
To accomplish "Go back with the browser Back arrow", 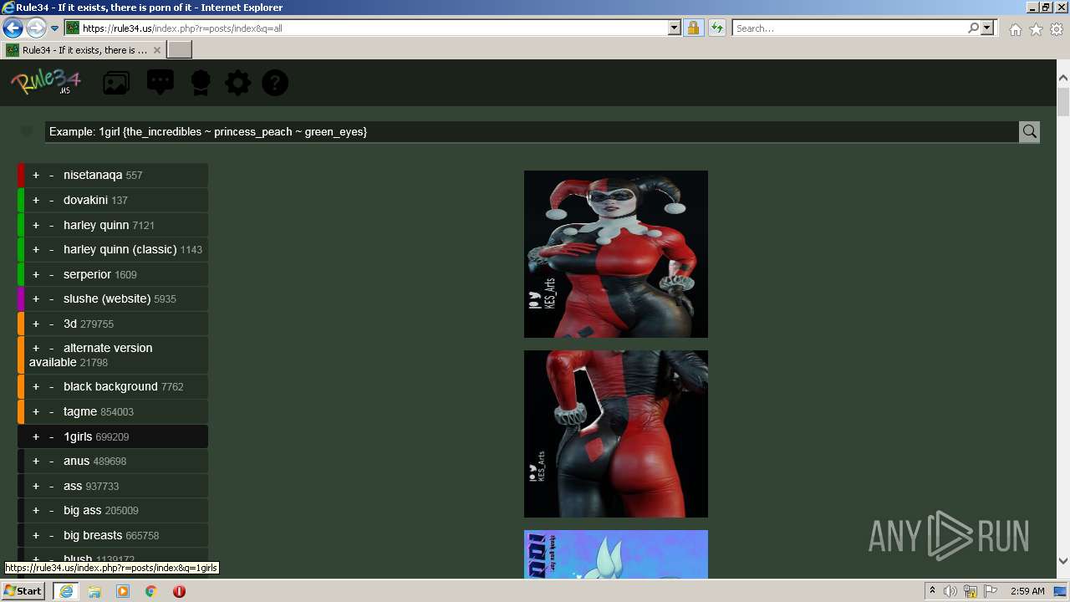I will pos(13,28).
